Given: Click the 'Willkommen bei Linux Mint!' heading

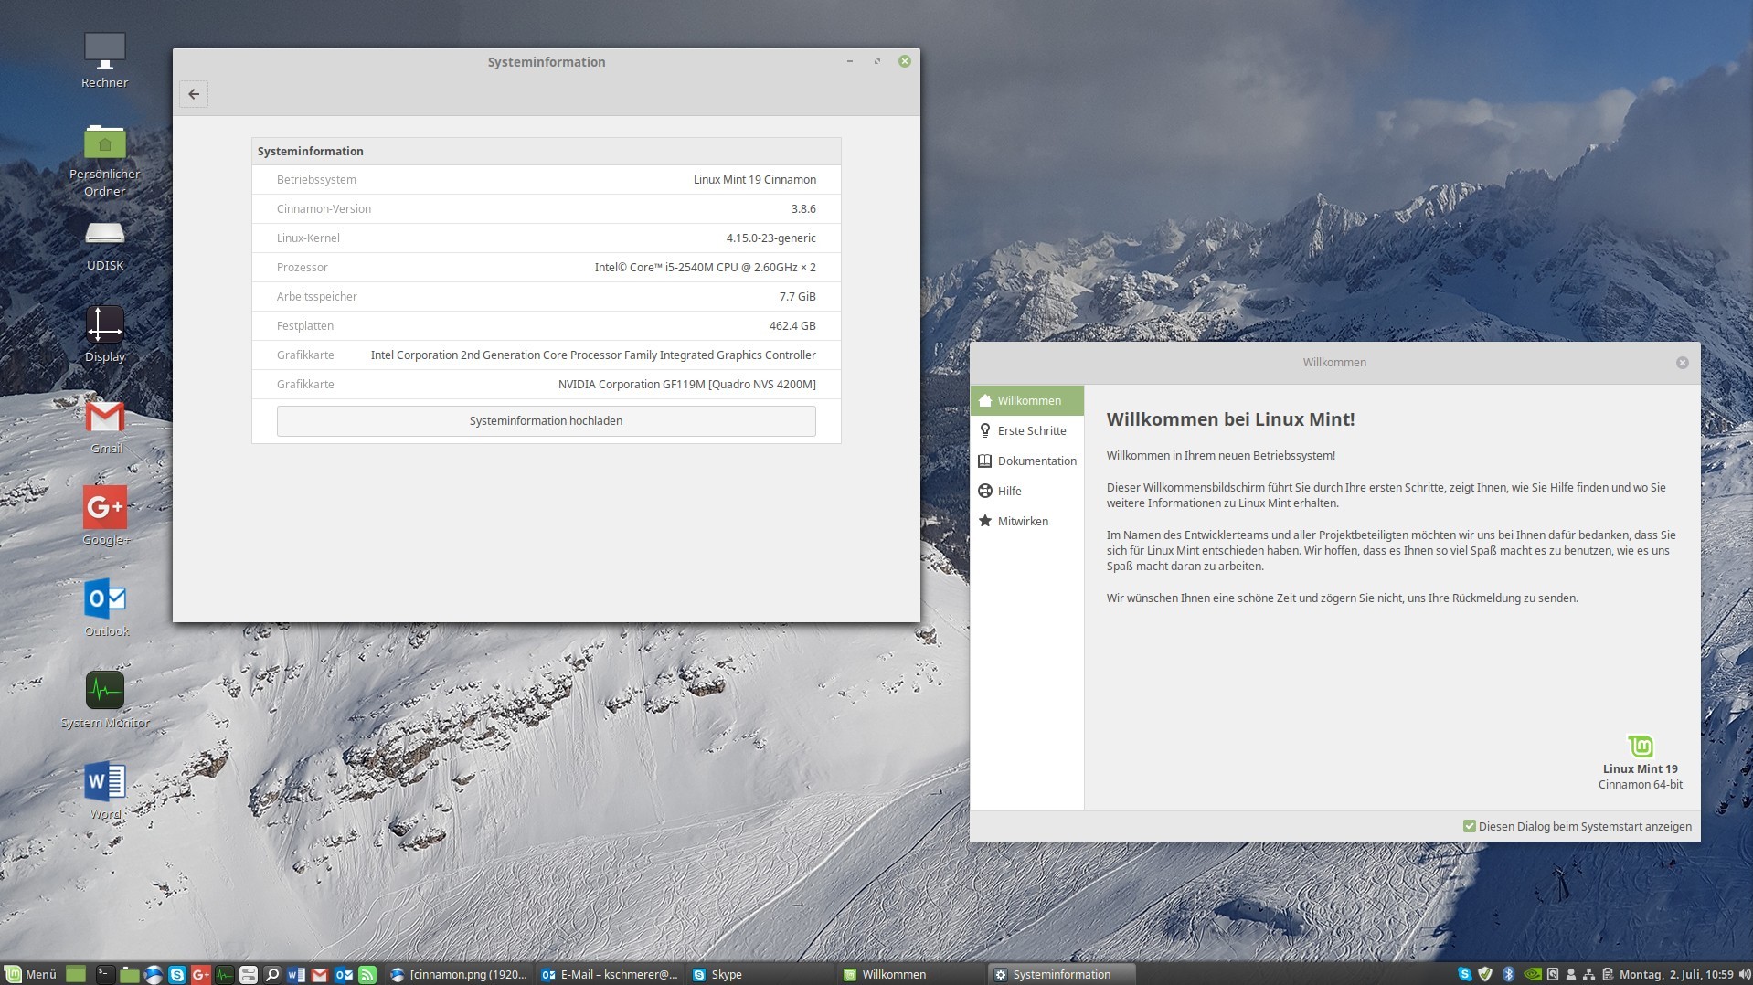Looking at the screenshot, I should tap(1230, 419).
